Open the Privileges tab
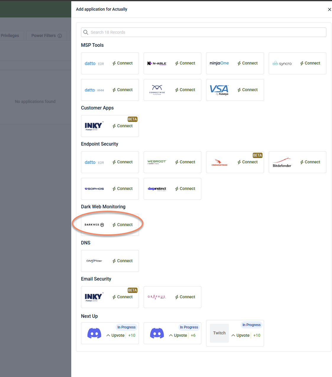Screen dimensions: 332x377 [x=10, y=36]
